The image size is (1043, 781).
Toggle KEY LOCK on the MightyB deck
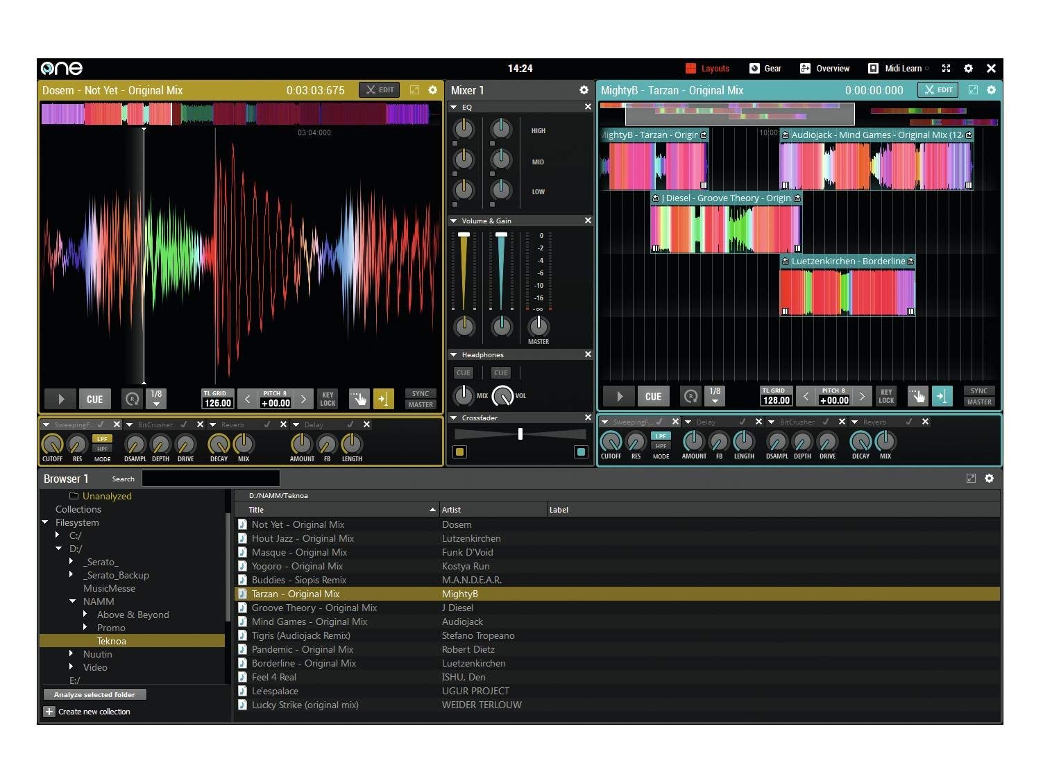coord(886,396)
